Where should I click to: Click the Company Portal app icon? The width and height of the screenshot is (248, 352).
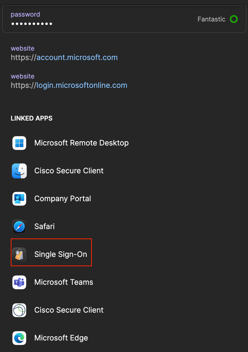click(19, 199)
